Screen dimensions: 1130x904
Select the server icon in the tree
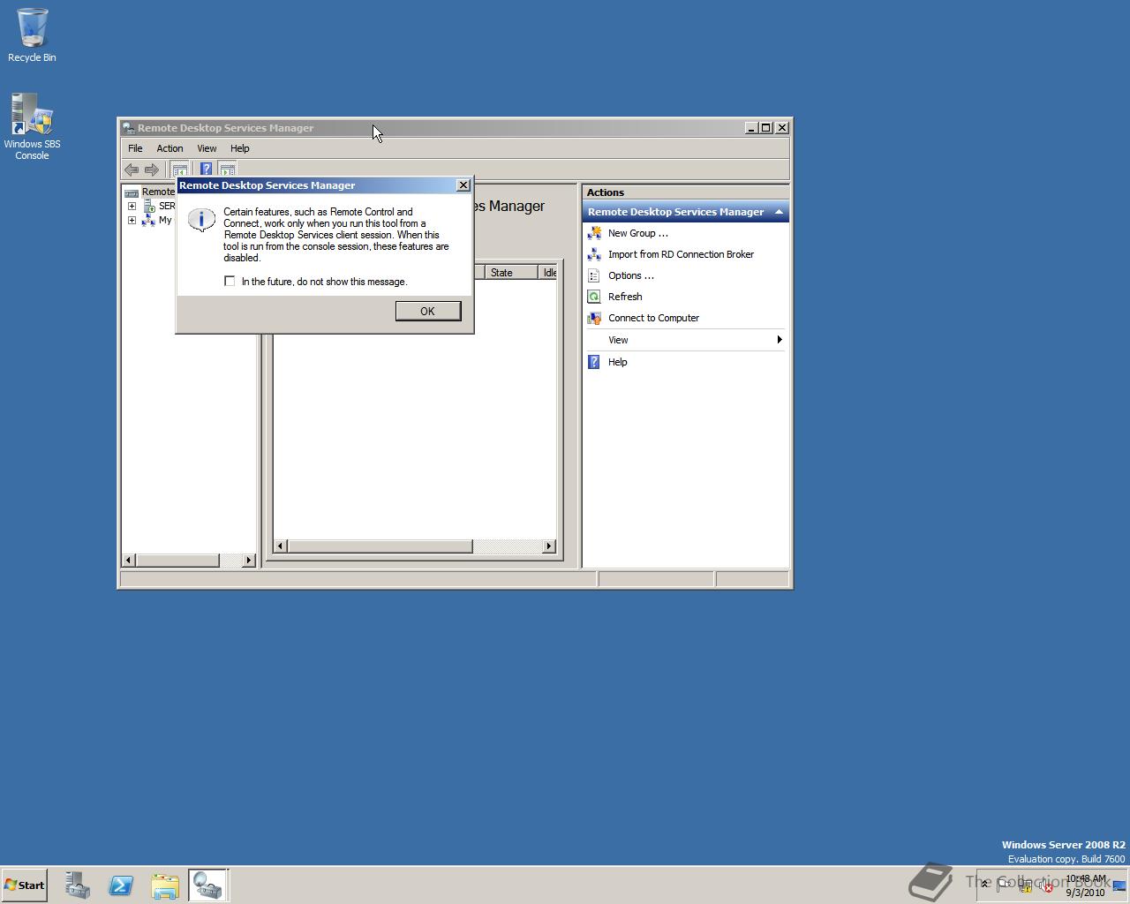click(148, 206)
